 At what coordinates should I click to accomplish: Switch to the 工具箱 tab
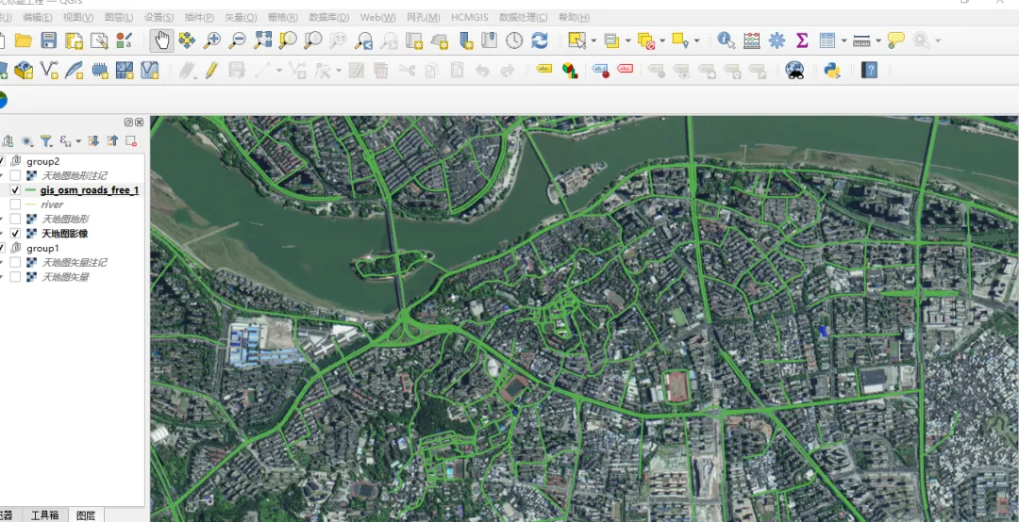click(45, 514)
